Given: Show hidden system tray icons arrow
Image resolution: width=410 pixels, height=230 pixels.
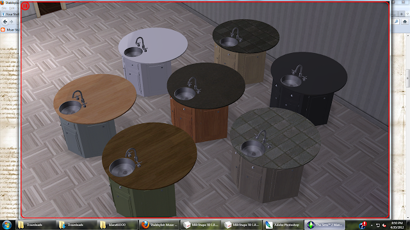Looking at the screenshot, I should tap(372, 225).
